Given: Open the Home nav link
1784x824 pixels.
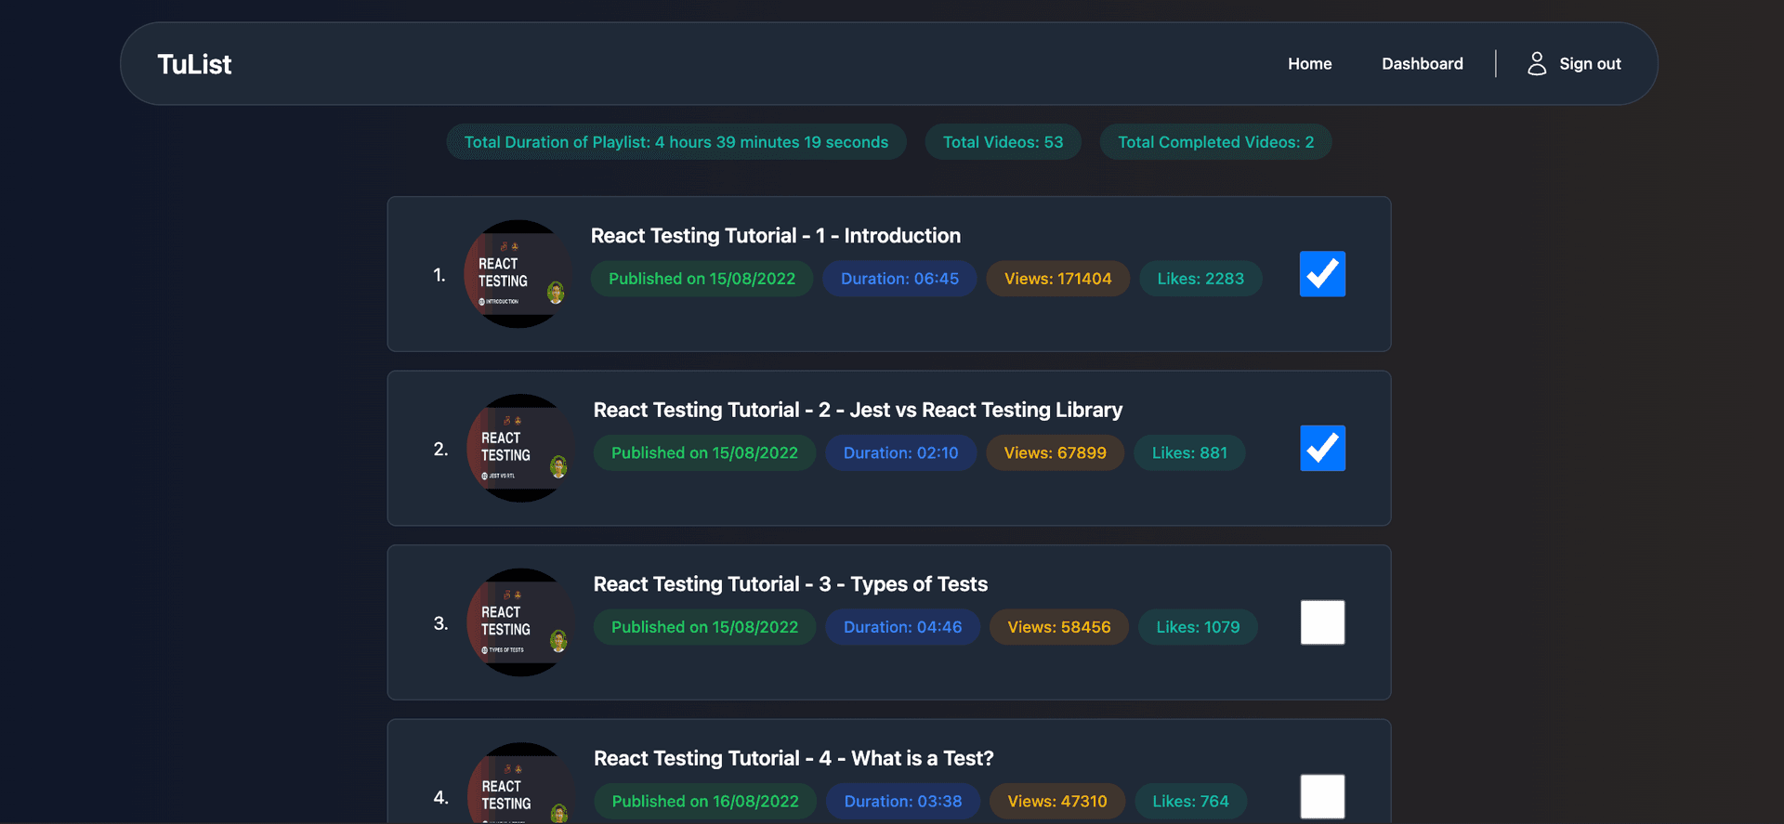Looking at the screenshot, I should click(1309, 64).
